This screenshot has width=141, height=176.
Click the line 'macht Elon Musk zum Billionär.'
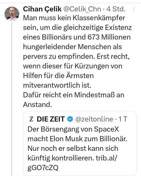[77, 139]
